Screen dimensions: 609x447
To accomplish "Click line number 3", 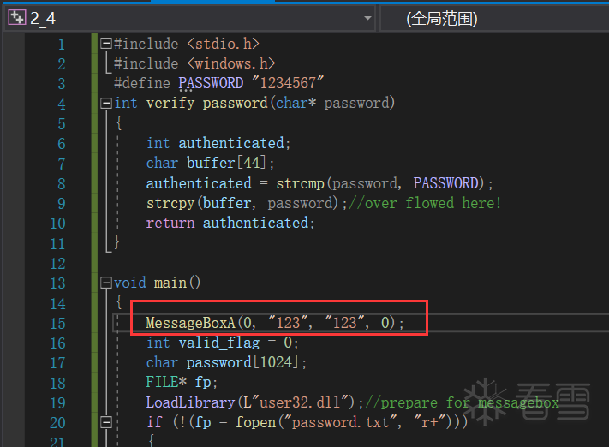I will (x=62, y=84).
